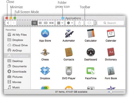Select the FaceTime app icon
Screen dimensions: 129x98
(x=91, y=71)
